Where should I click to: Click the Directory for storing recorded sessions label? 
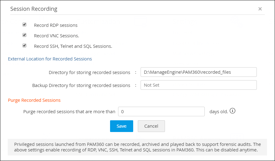89,72
